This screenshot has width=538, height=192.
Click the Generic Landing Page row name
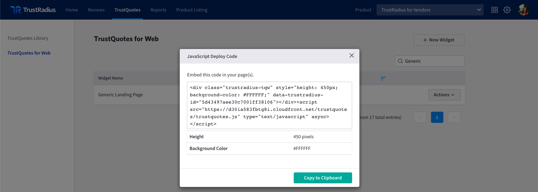pyautogui.click(x=120, y=95)
